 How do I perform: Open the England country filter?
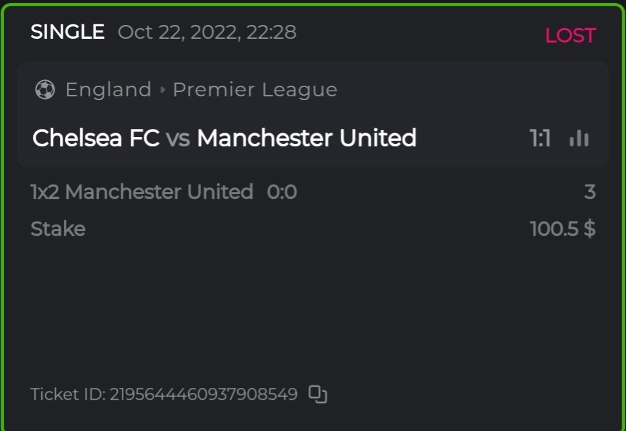pyautogui.click(x=108, y=89)
